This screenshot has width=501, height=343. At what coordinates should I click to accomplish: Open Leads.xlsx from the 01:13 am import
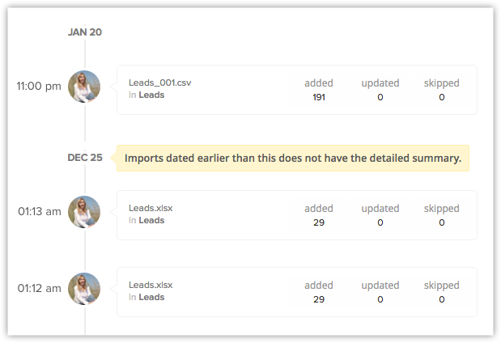[151, 208]
